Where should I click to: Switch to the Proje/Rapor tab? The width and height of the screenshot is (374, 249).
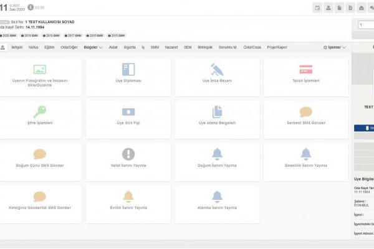pos(277,47)
